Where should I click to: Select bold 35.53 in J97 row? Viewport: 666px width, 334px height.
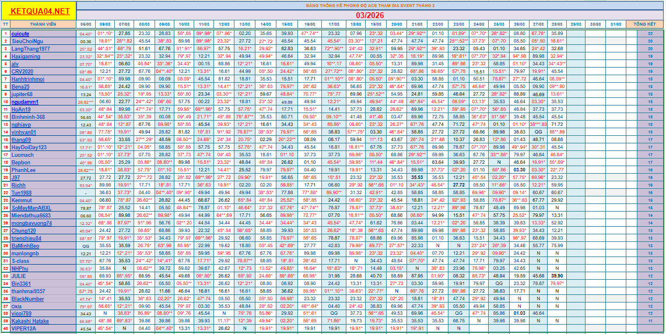[x=416, y=178]
